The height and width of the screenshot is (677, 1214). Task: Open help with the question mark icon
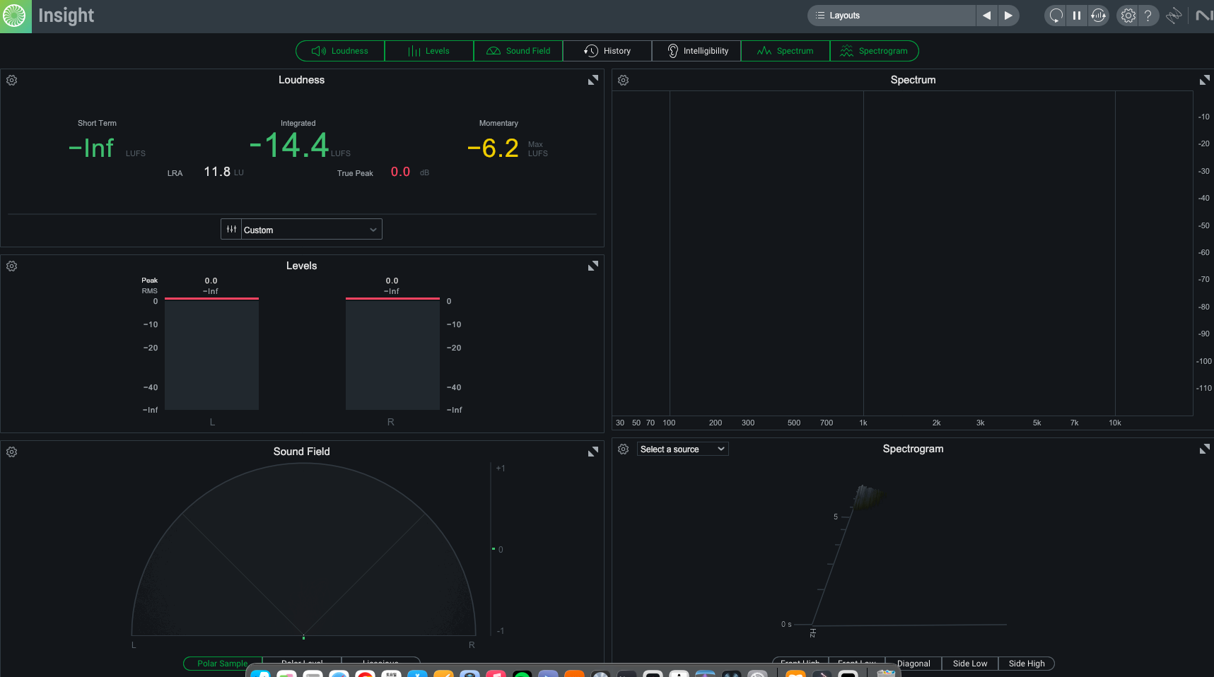point(1148,16)
